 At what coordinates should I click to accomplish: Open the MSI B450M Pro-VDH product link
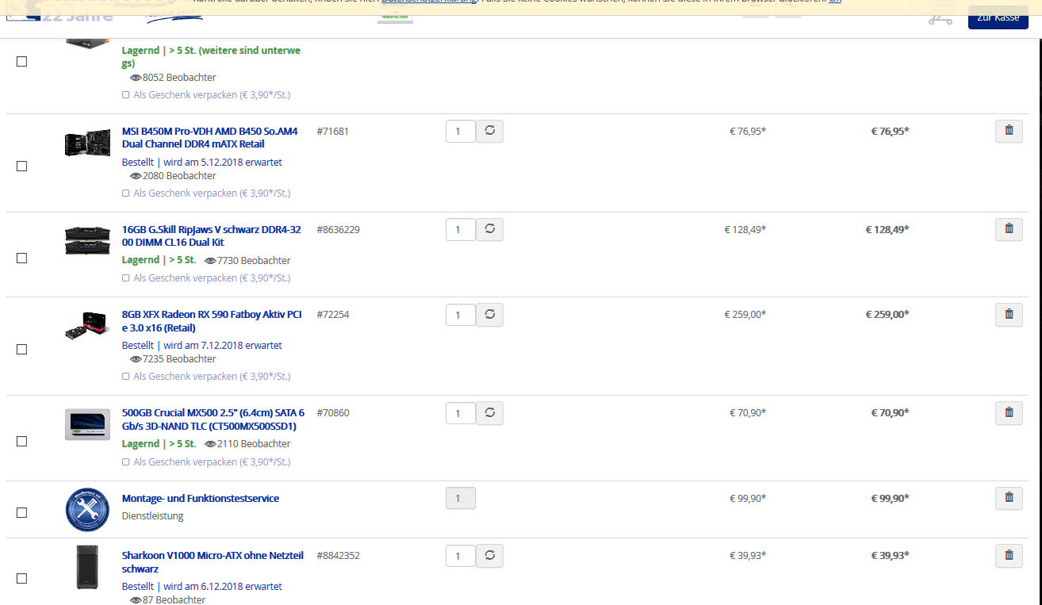pyautogui.click(x=210, y=138)
